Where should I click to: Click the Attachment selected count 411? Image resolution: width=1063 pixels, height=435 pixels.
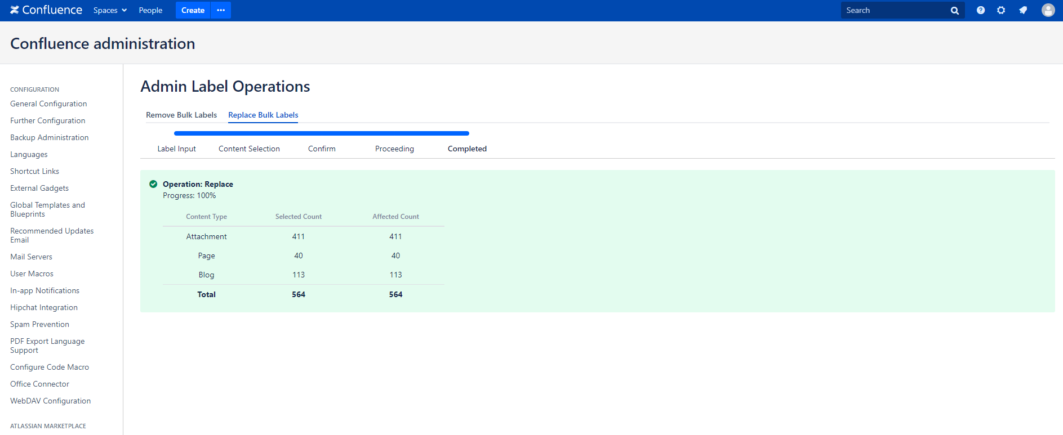click(x=299, y=236)
